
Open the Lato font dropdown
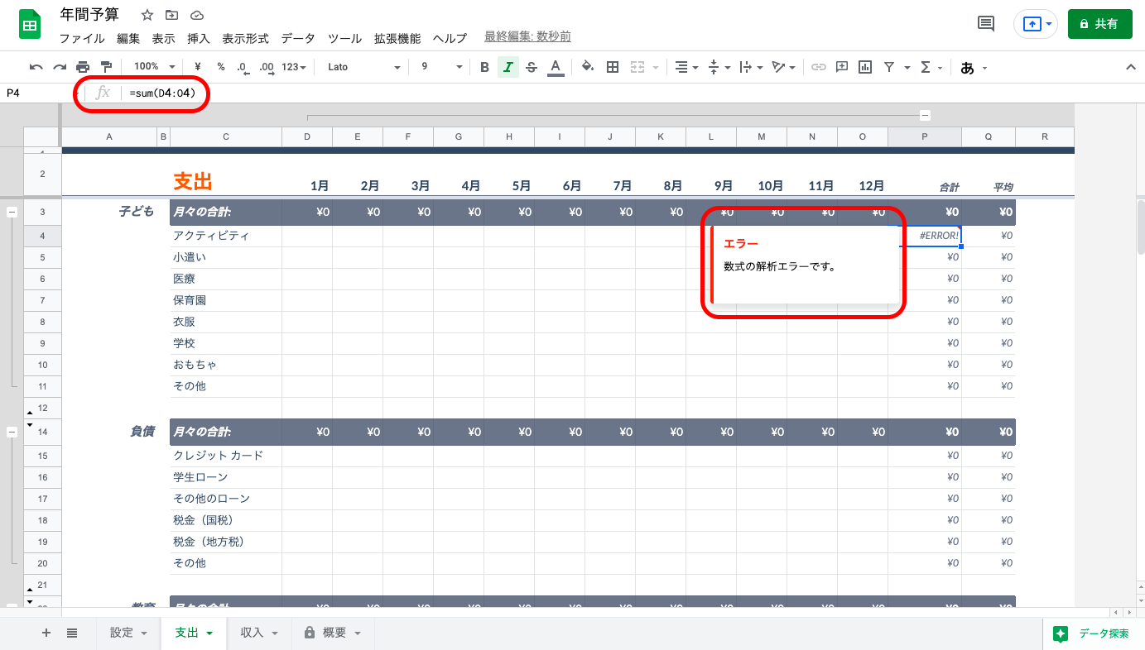tap(363, 67)
